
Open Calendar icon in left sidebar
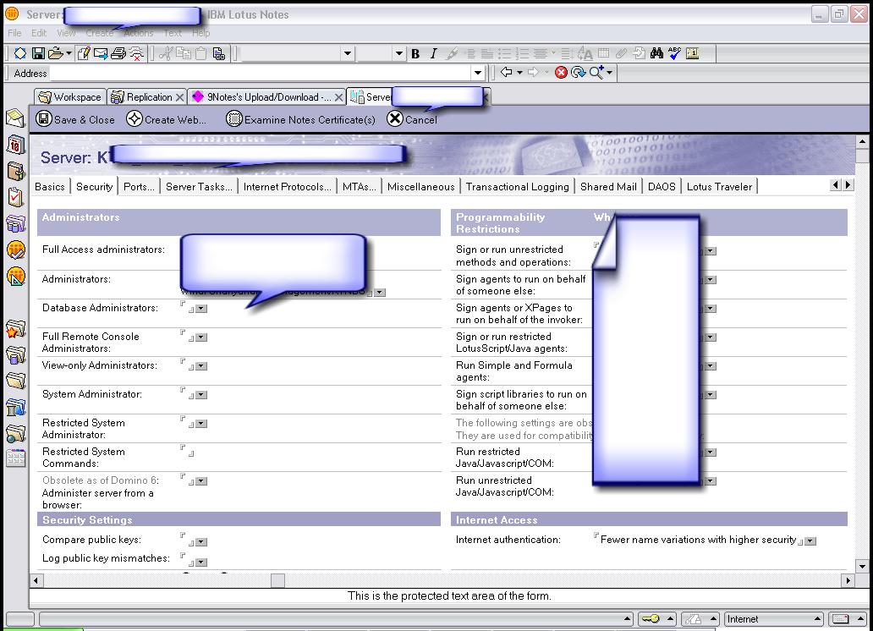click(x=15, y=145)
